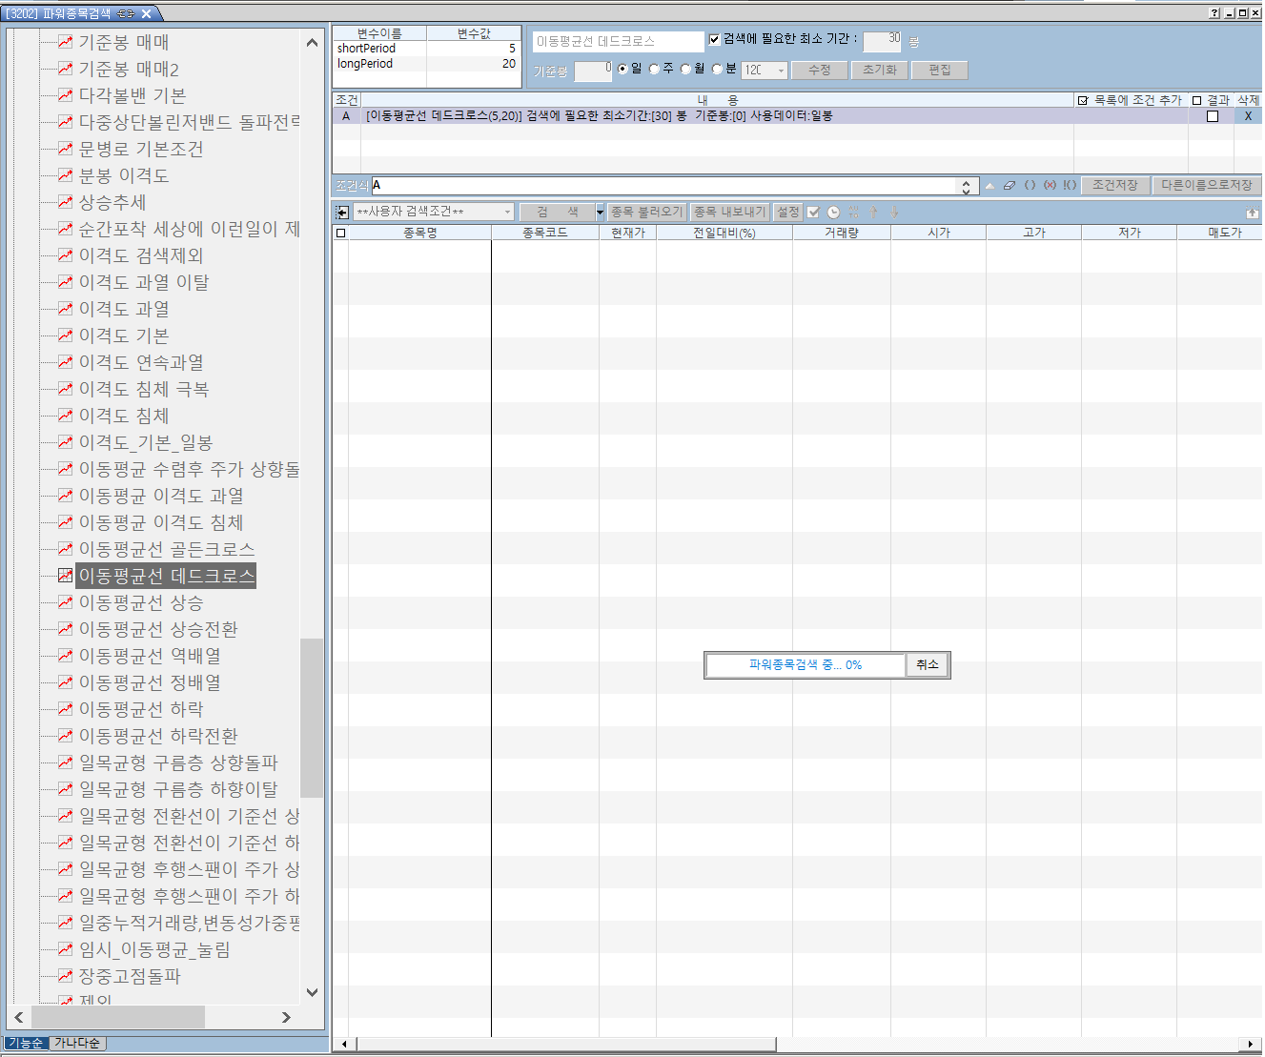The image size is (1265, 1057).
Task: Enable the 결과 checkbox for condition A
Action: pos(1213,116)
